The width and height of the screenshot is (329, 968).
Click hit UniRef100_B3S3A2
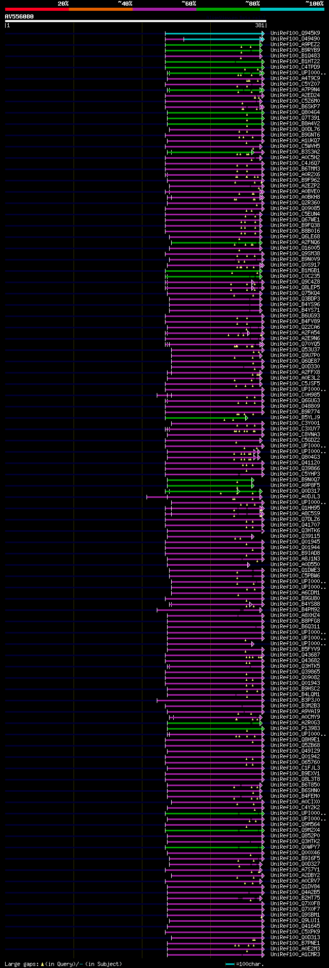[x=295, y=152]
